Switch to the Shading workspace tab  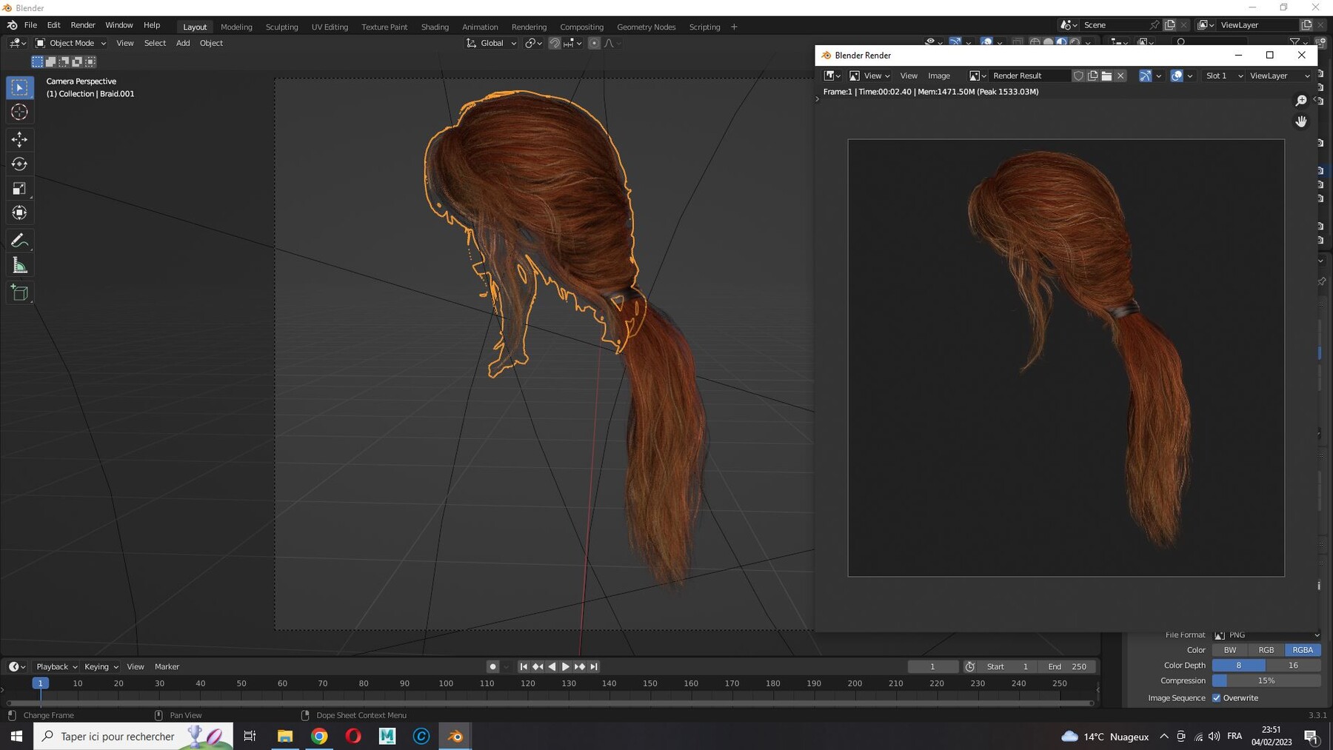435,27
